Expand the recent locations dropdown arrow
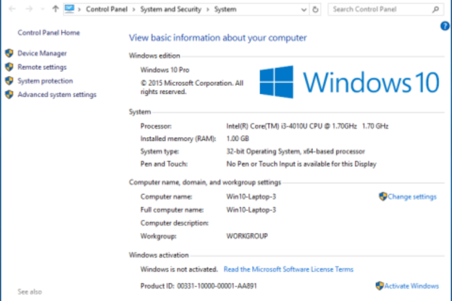Viewport: 452px width, 301px height. tap(41, 9)
